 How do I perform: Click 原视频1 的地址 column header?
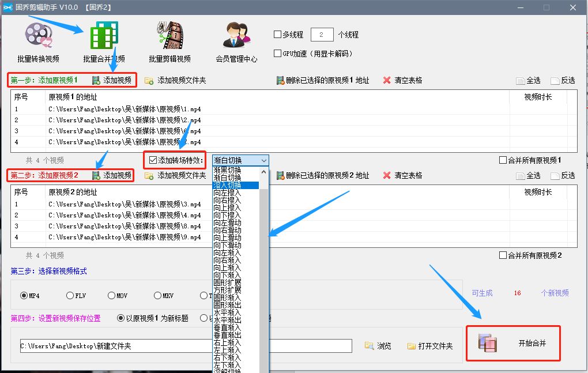pyautogui.click(x=277, y=97)
